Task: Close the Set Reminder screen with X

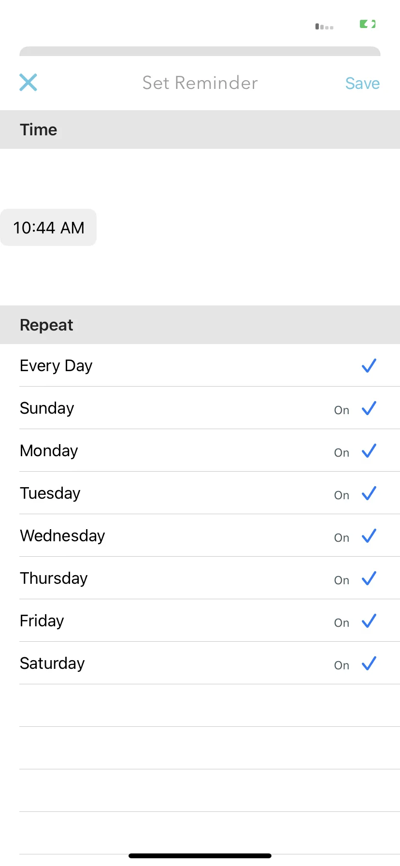Action: point(28,83)
